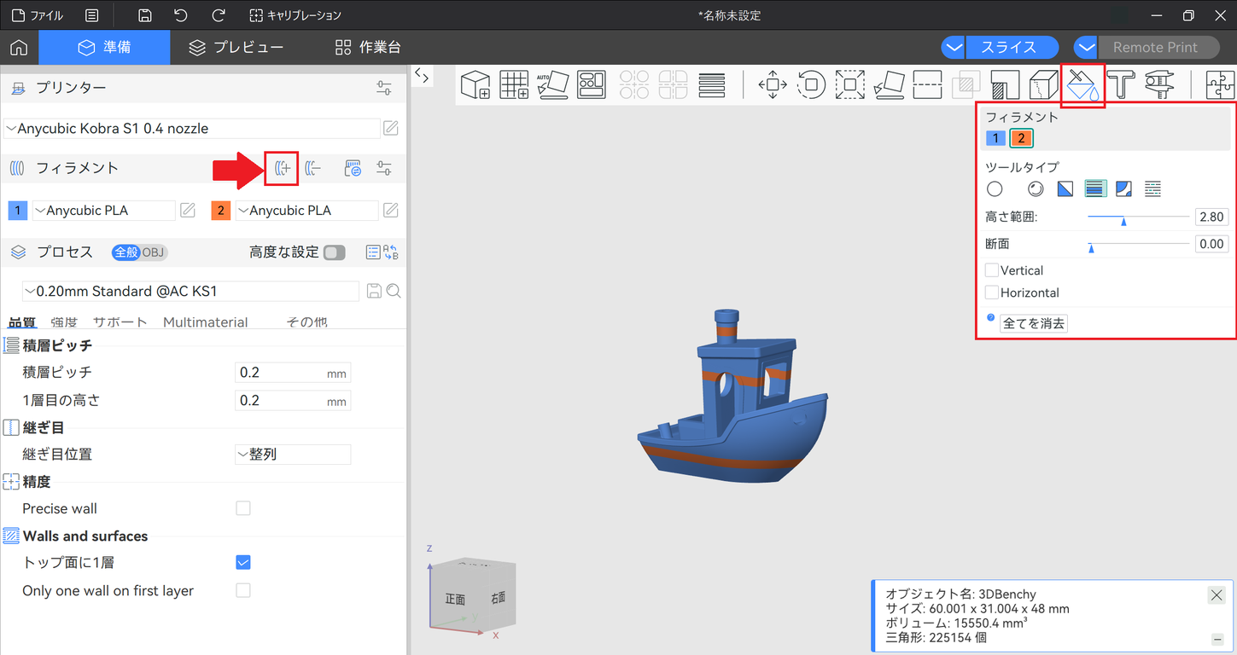
Task: Click the save process preset icon
Action: click(x=374, y=291)
